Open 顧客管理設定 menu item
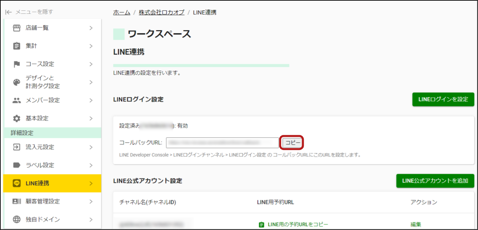This screenshot has width=478, height=230. pyautogui.click(x=52, y=202)
